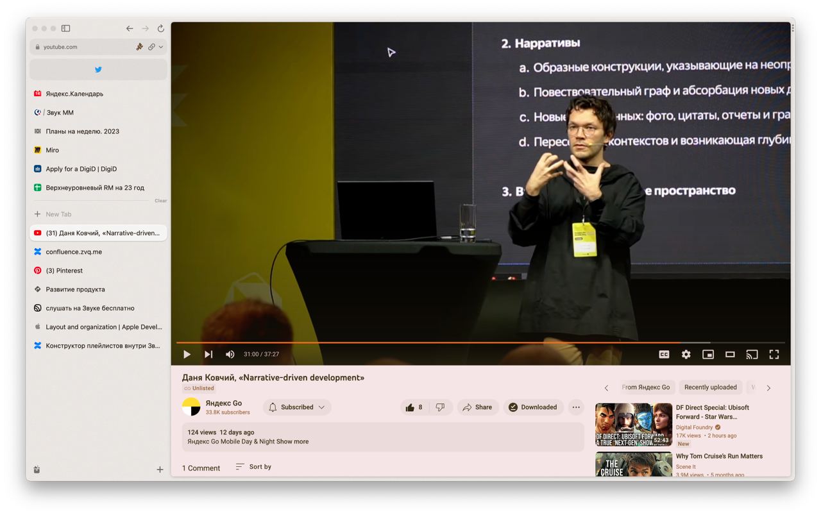
Task: Share the video
Action: (x=478, y=407)
